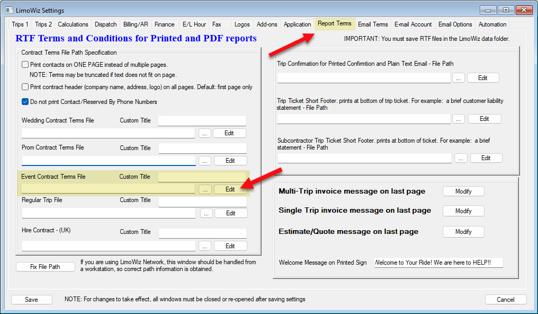Edit the Wedding Contract Terms file
The width and height of the screenshot is (538, 314).
click(229, 133)
